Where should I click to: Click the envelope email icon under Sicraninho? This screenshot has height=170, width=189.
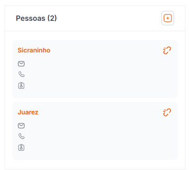click(x=21, y=64)
